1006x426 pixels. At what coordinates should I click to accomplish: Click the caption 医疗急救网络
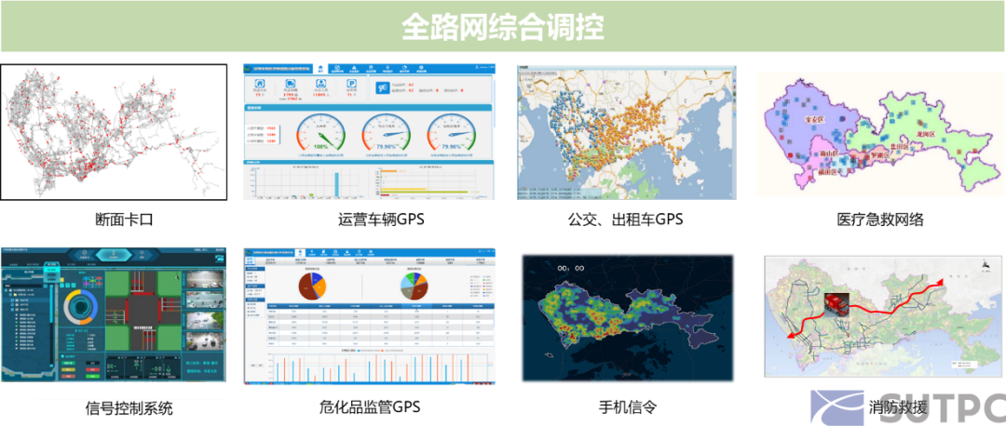click(879, 220)
